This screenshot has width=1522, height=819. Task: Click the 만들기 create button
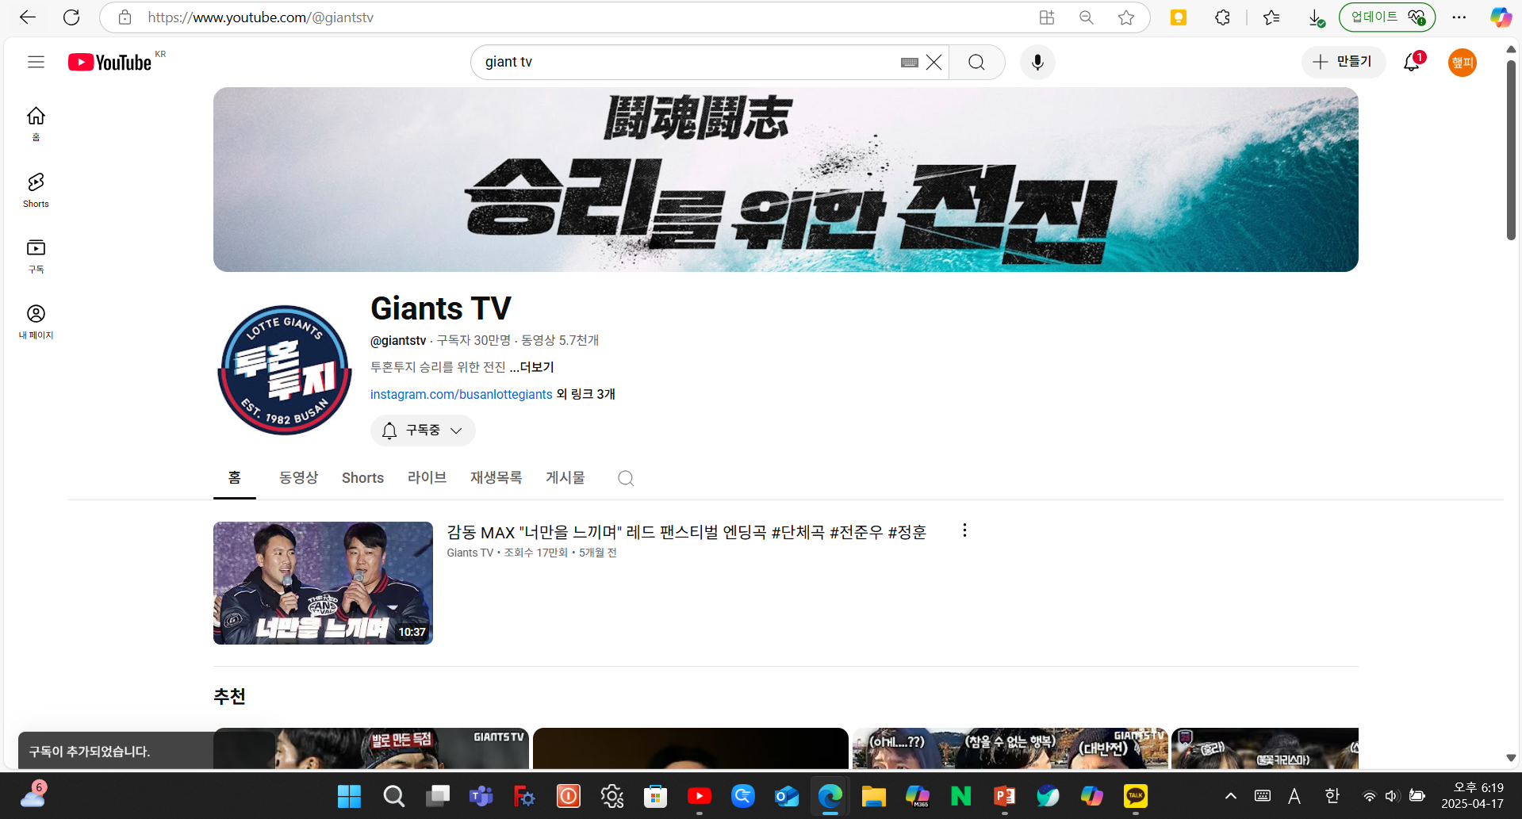pyautogui.click(x=1343, y=62)
